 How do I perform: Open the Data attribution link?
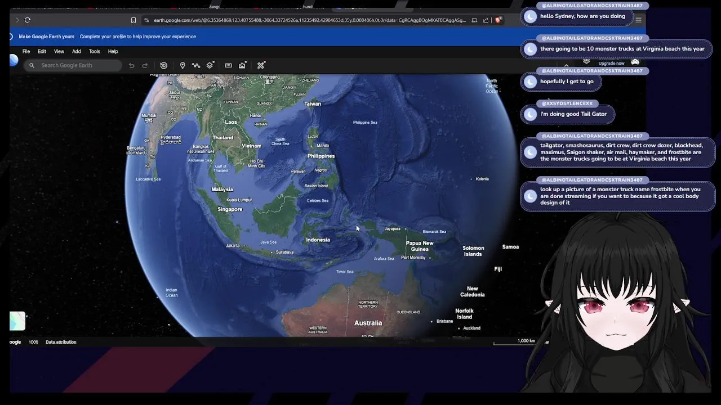click(x=61, y=342)
